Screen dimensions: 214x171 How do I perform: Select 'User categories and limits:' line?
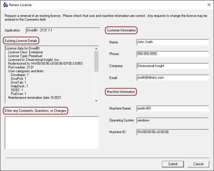[26, 71]
